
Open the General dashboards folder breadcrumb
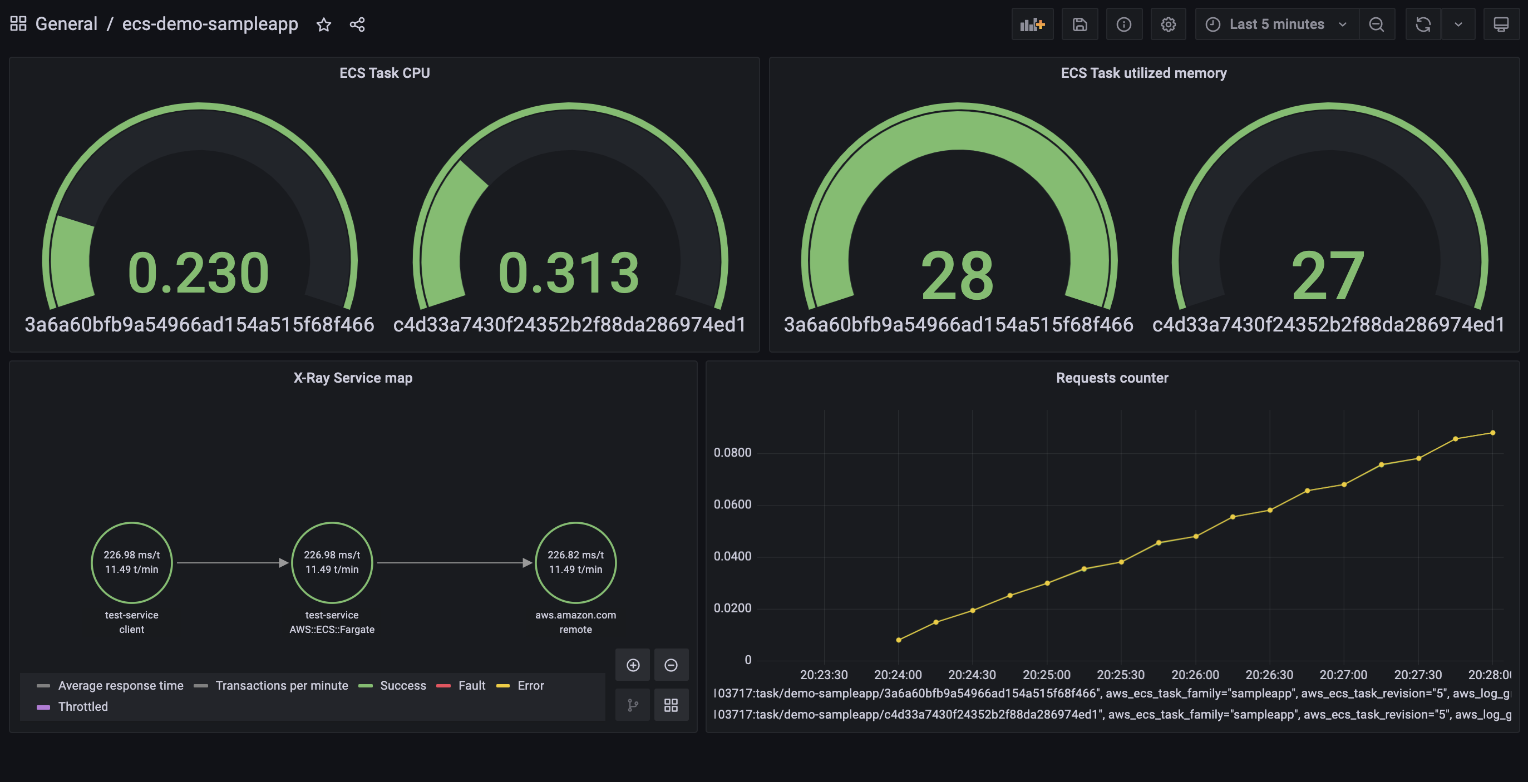pyautogui.click(x=66, y=24)
